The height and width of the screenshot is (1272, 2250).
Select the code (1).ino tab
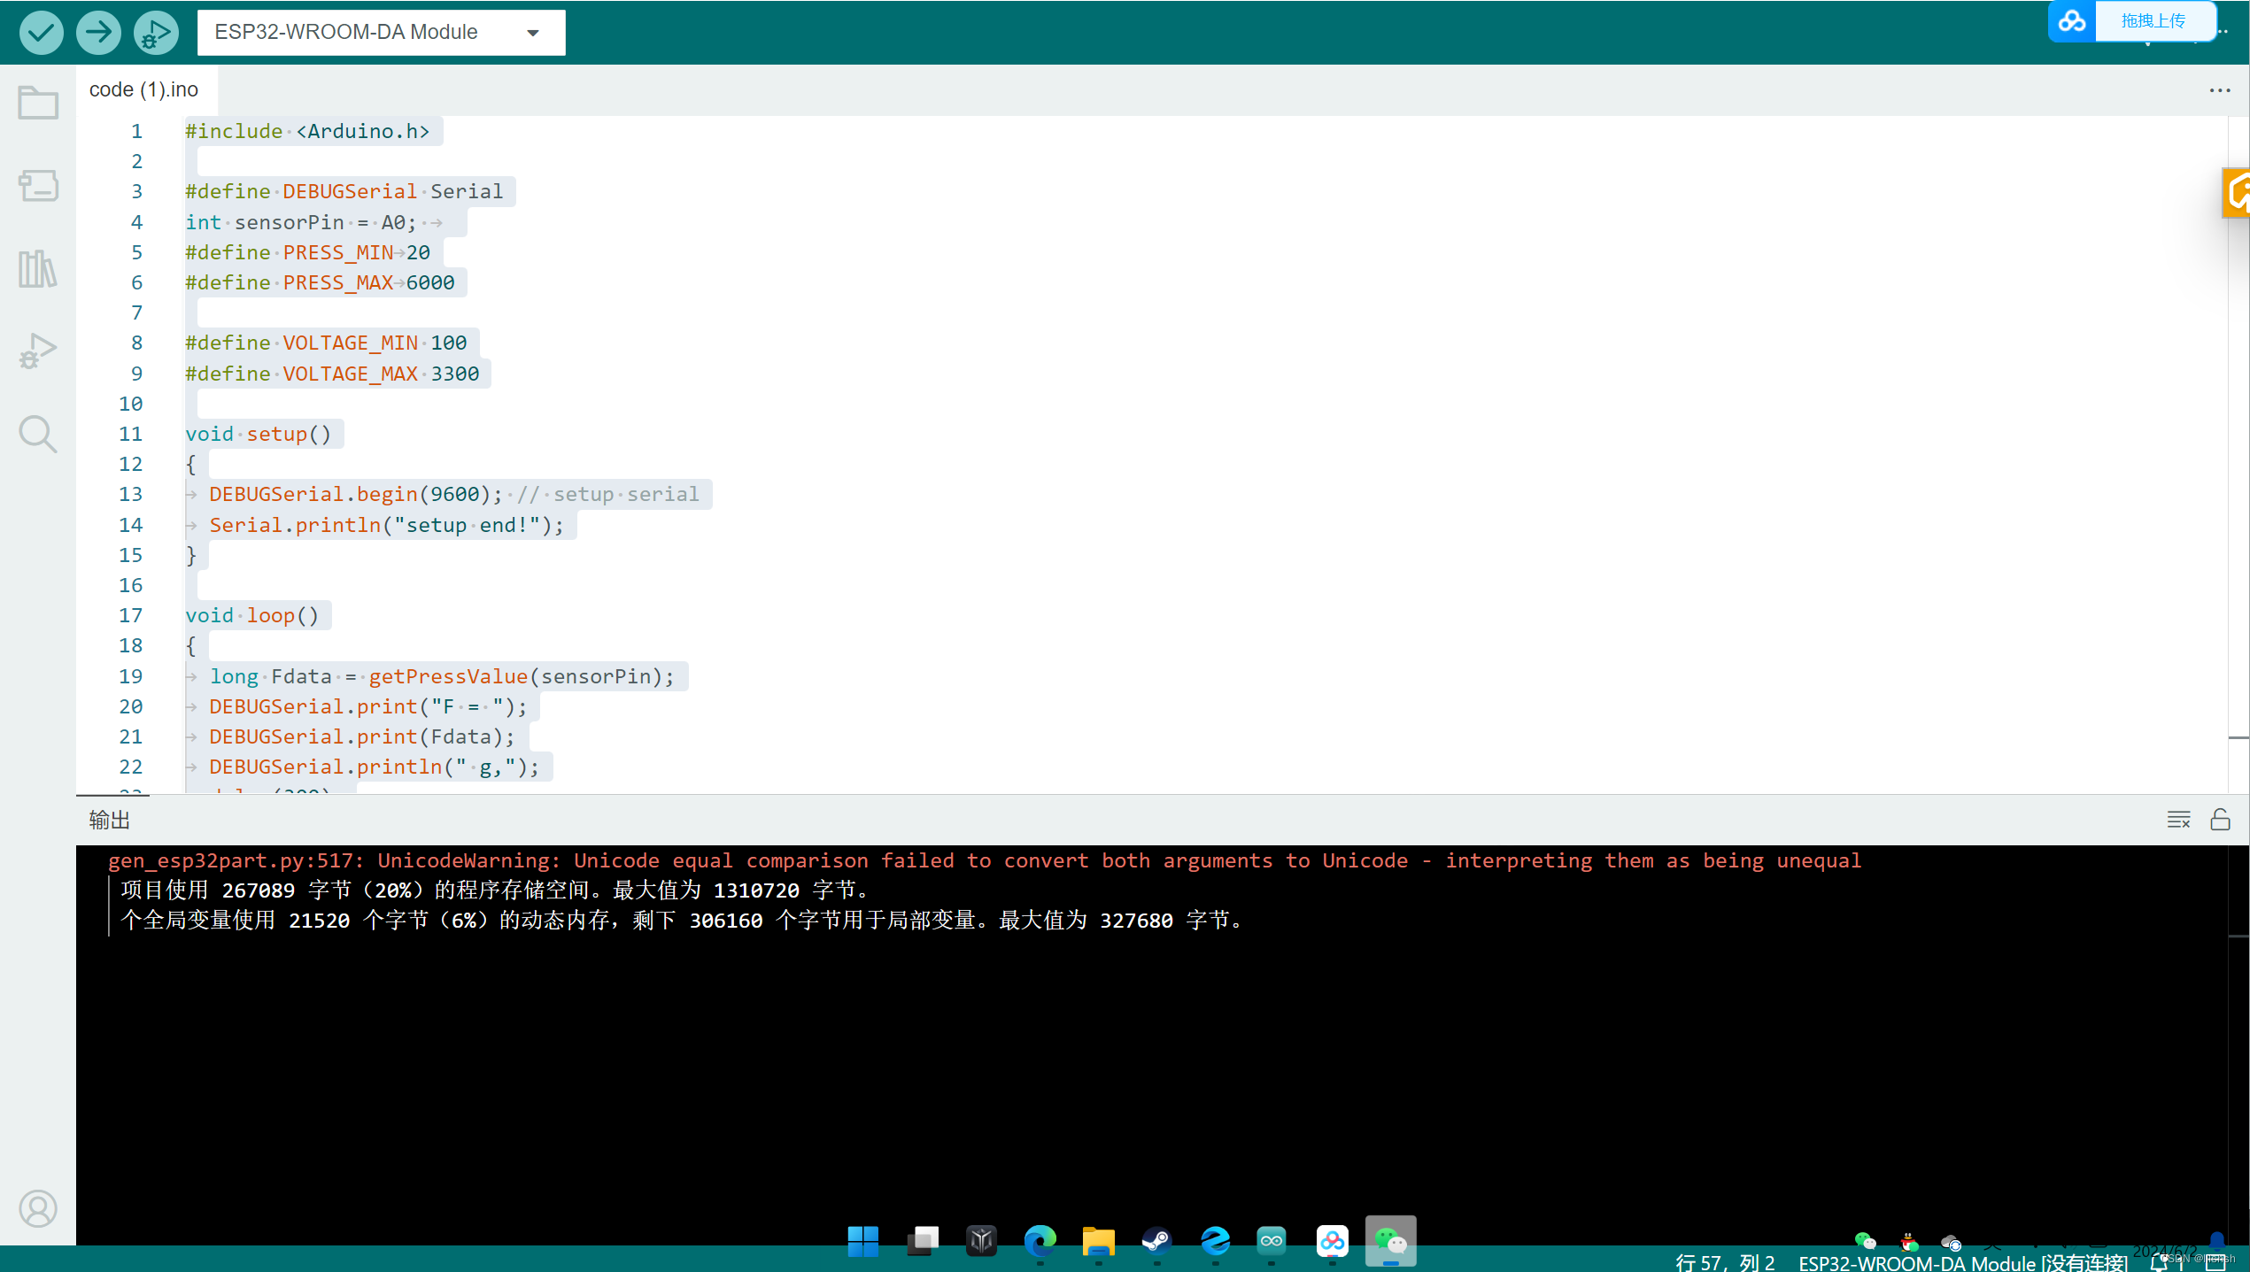pos(144,90)
